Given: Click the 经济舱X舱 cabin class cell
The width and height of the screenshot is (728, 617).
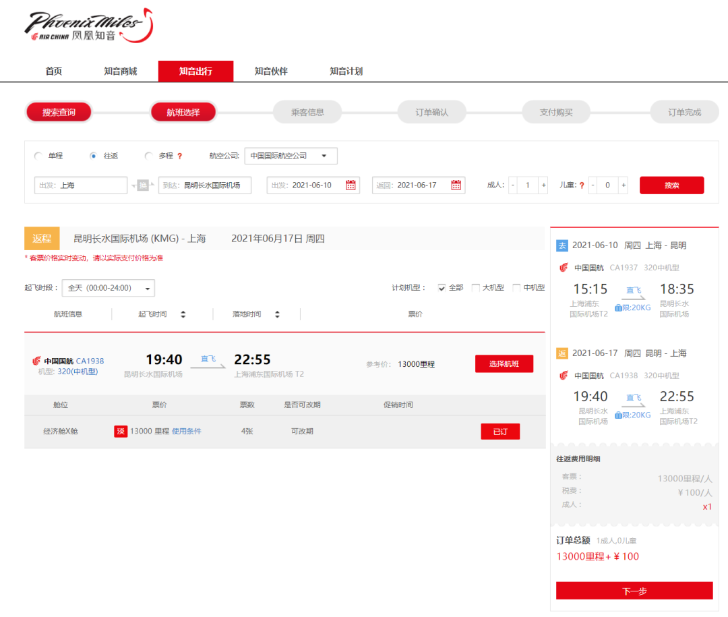Looking at the screenshot, I should [x=61, y=432].
